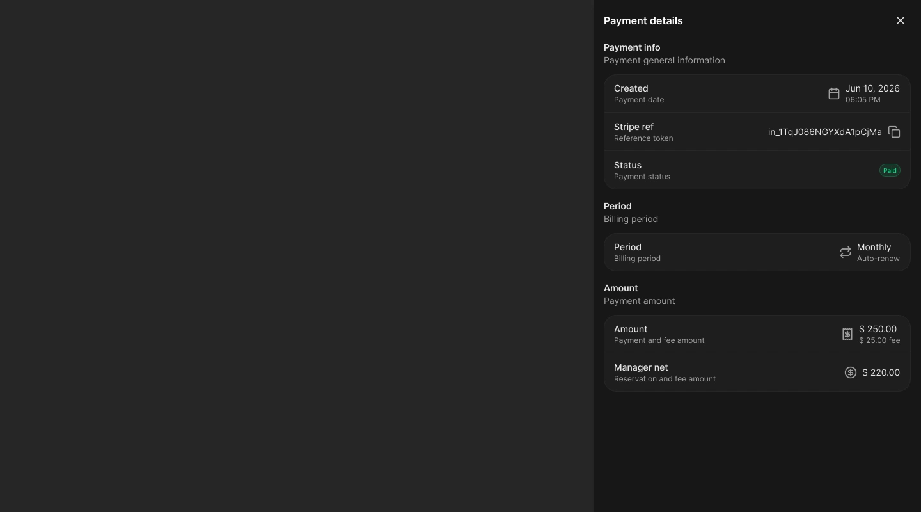The image size is (921, 512).
Task: Click the dollar coin icon beside $ 220.00
Action: [851, 372]
